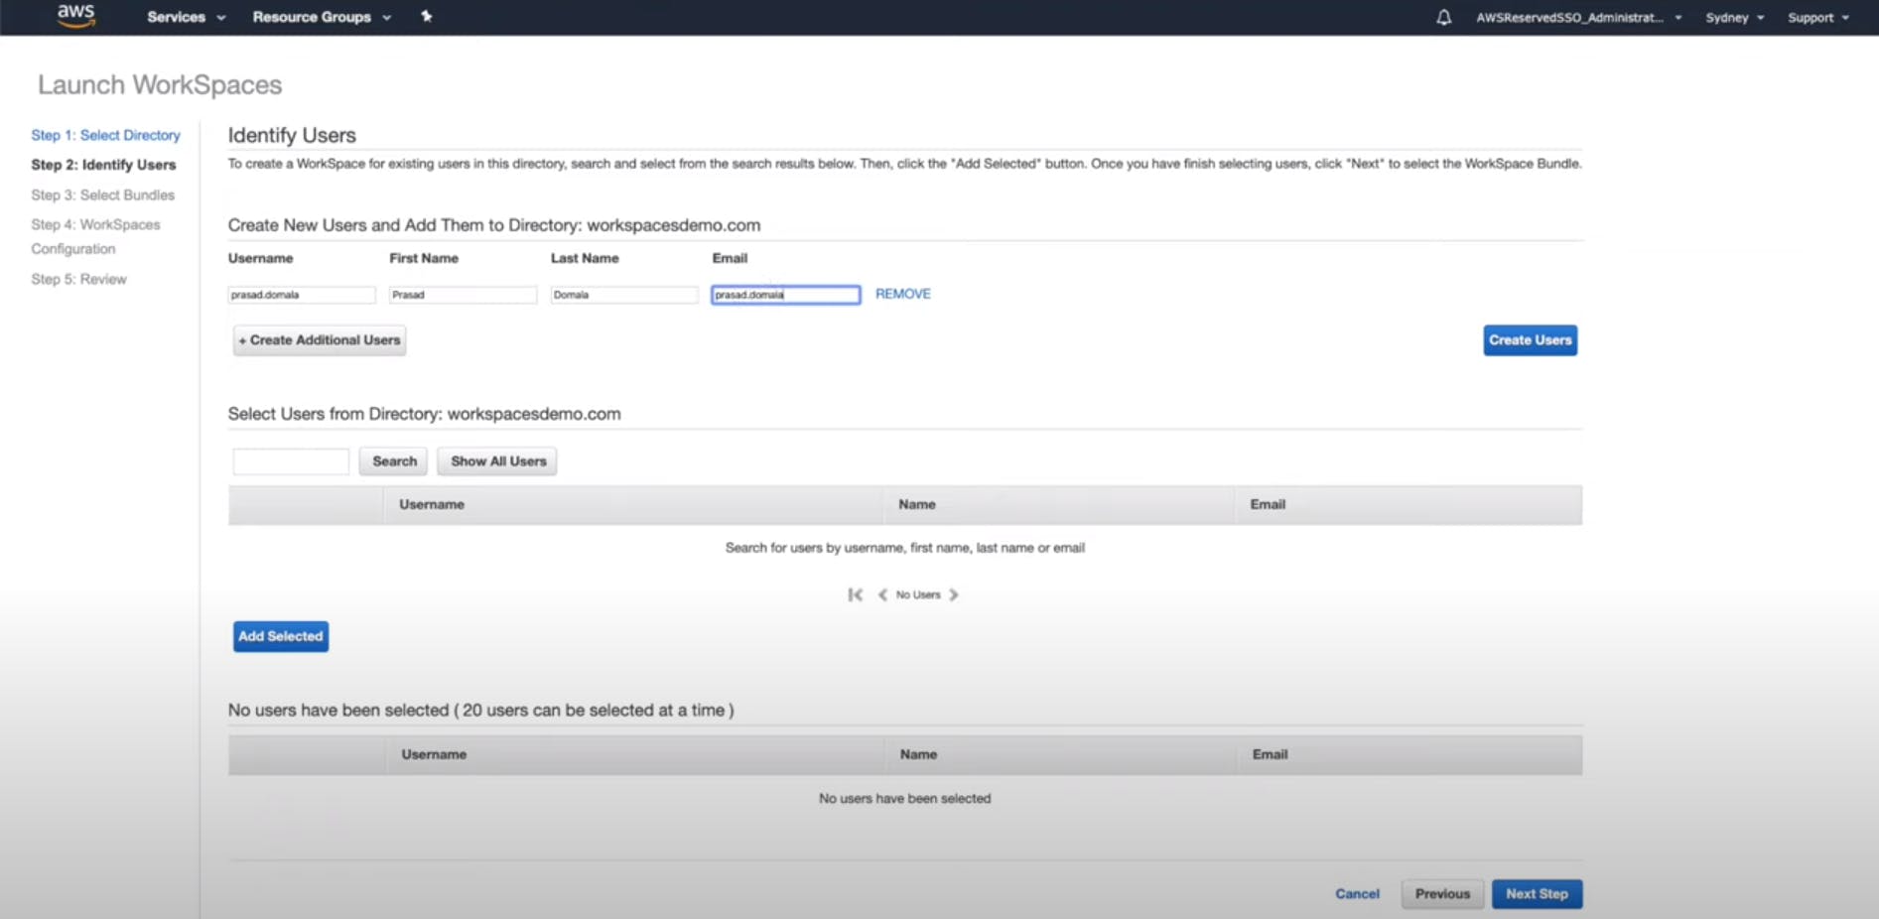
Task: Go back to Step 1: Select Directory
Action: pyautogui.click(x=105, y=135)
